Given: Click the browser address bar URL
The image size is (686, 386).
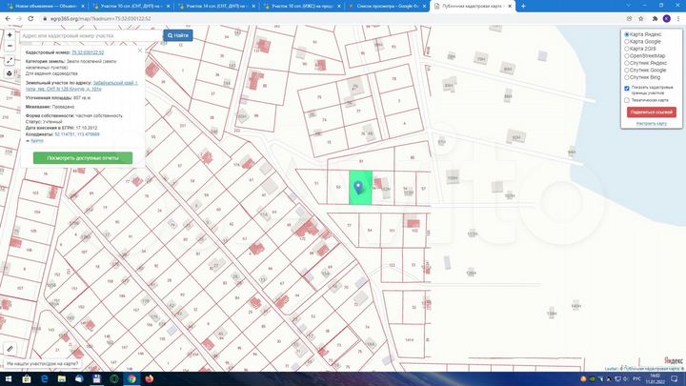Looking at the screenshot, I should [x=101, y=19].
